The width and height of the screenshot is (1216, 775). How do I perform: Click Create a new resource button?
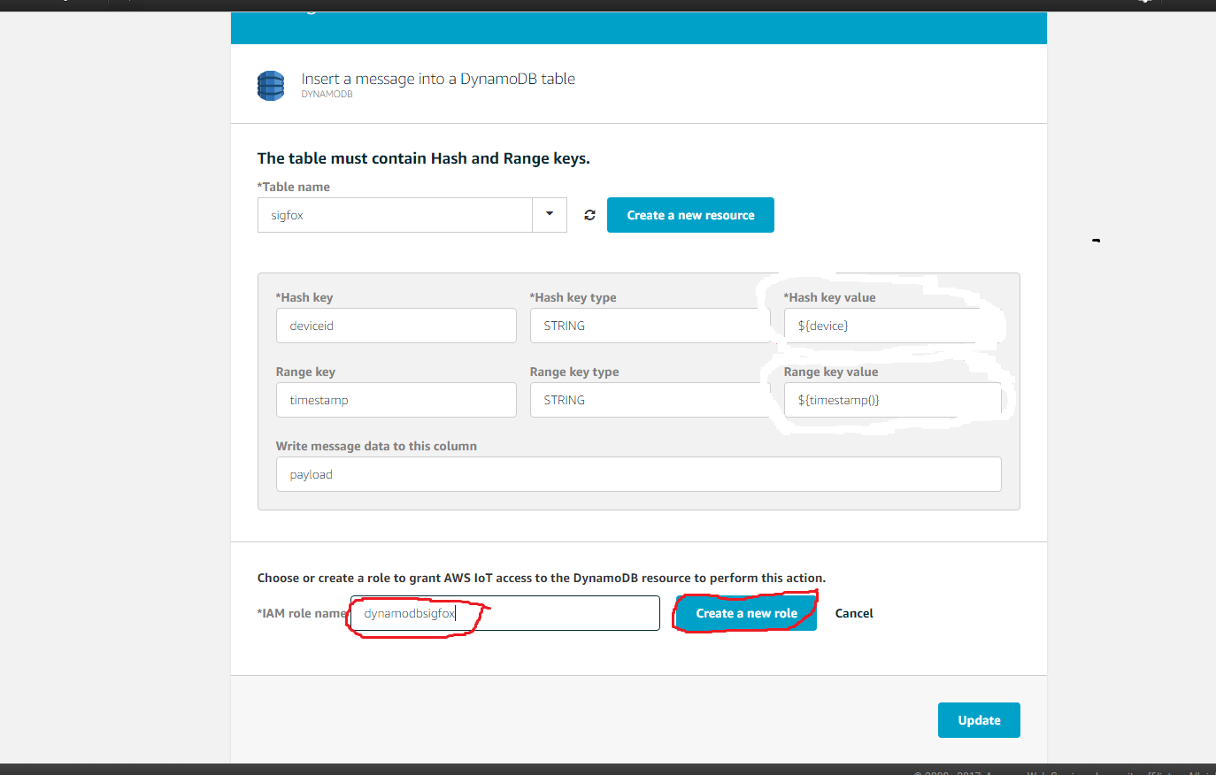point(690,215)
